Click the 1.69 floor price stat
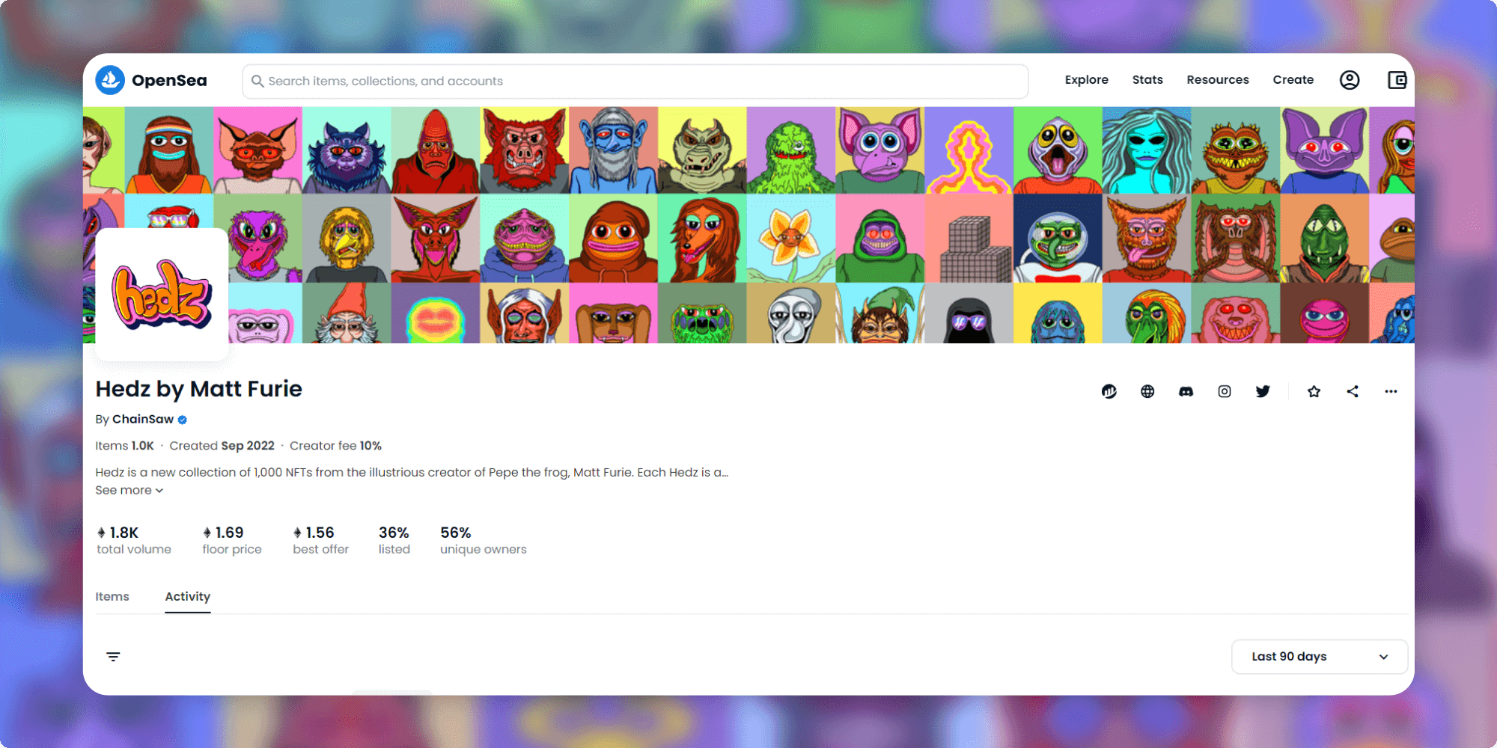The height and width of the screenshot is (748, 1497). click(232, 540)
